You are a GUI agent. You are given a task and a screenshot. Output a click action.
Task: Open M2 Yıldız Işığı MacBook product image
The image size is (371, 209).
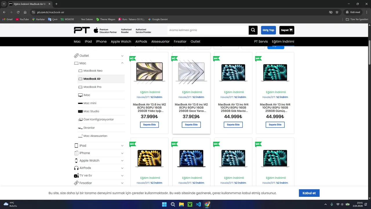click(x=149, y=72)
